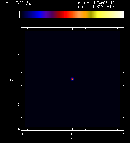Screen dimensions: 130x143
Task: Select the time value 17.22 text
Action: click(x=19, y=3)
